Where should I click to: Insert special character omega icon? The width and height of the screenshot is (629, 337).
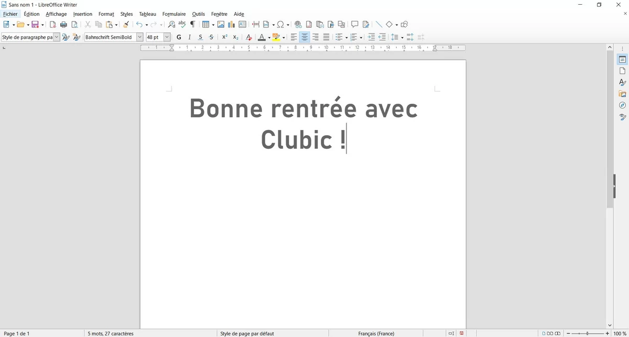280,25
